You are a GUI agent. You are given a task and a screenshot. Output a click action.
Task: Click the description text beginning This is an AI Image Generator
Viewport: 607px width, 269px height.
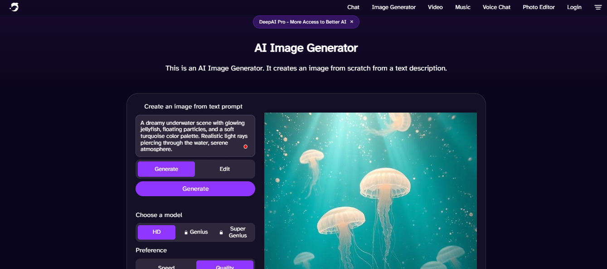click(x=306, y=68)
